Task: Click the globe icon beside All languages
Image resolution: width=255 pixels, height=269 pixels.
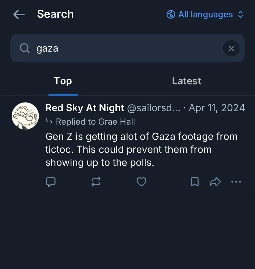Action: point(171,15)
